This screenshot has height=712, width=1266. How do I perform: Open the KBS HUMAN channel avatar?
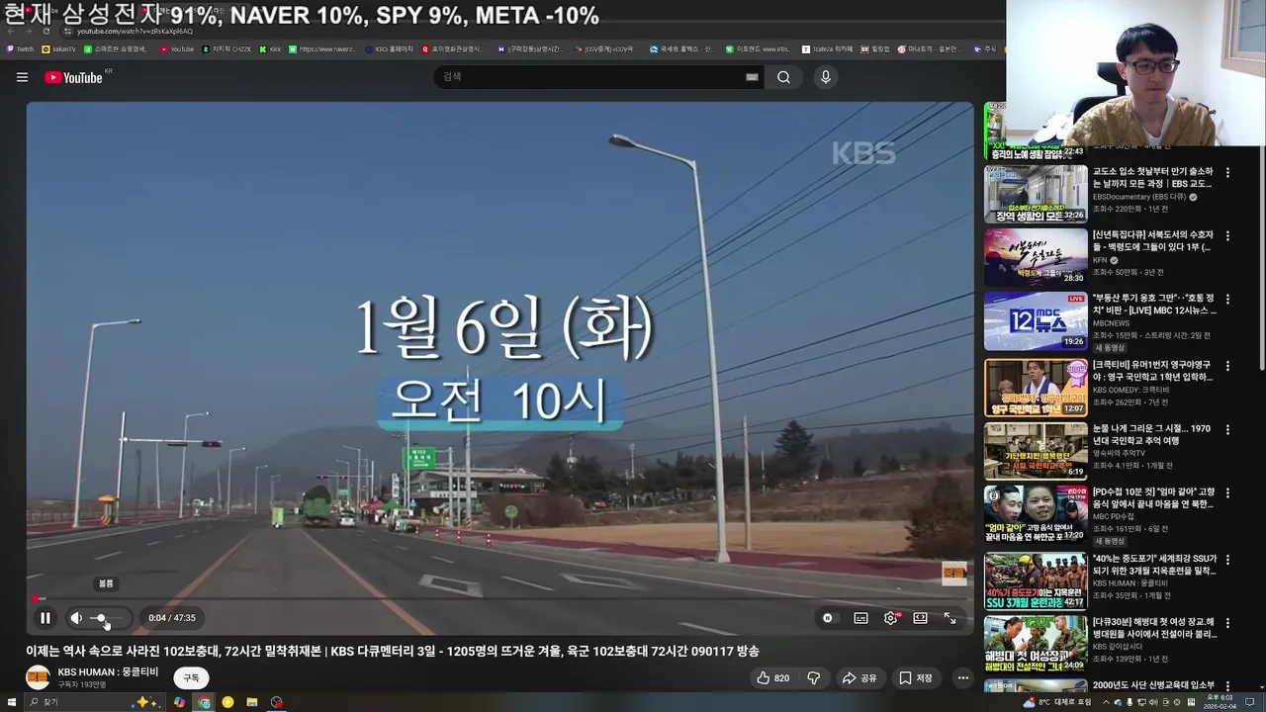[38, 677]
